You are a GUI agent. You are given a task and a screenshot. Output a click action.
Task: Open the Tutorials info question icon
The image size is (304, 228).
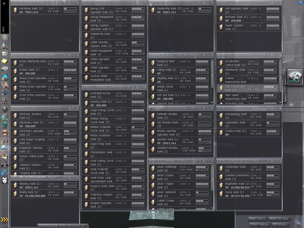(5, 172)
